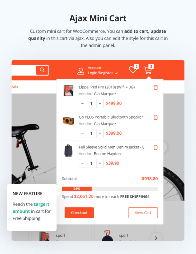
Task: Decrease quantity of Elppa iPed Pro
Action: [x=82, y=103]
